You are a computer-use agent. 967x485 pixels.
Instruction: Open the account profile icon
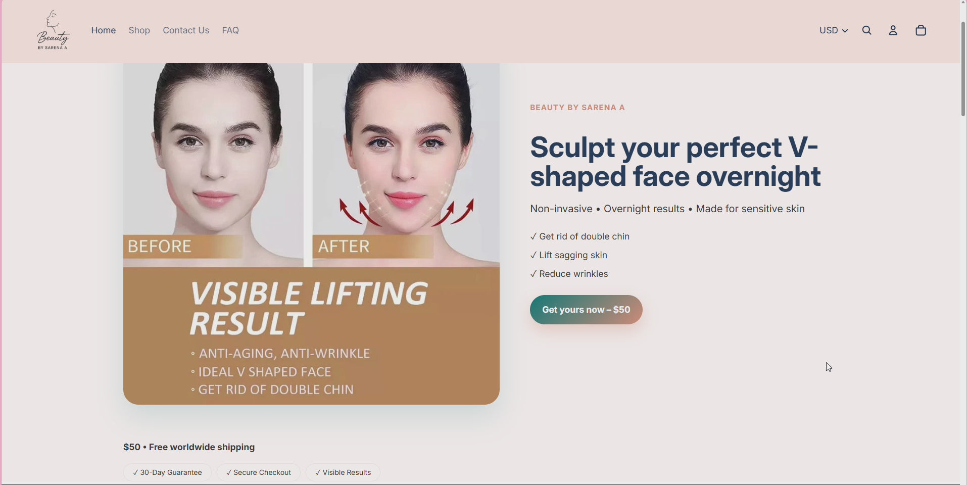coord(893,30)
